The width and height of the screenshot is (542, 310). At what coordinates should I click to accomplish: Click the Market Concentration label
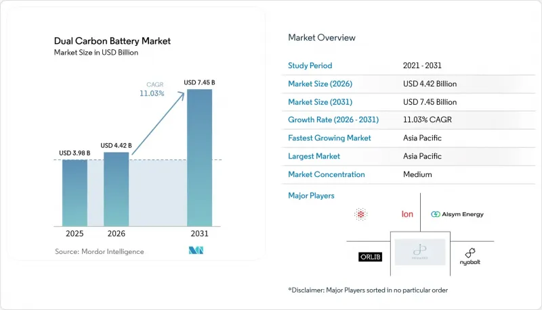[327, 174]
